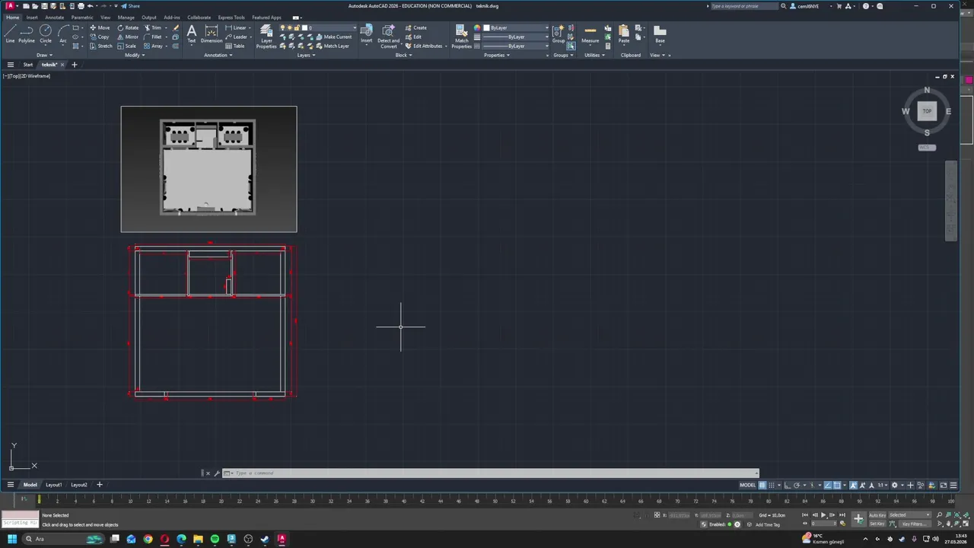Open the Group tool
Image resolution: width=974 pixels, height=548 pixels.
tap(559, 34)
